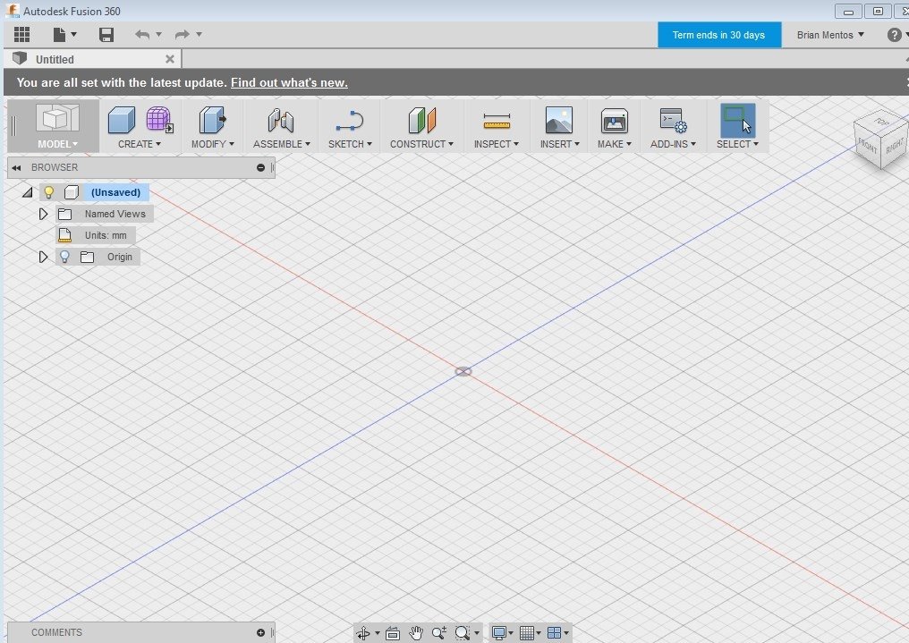The width and height of the screenshot is (909, 643).
Task: Click the Create Form purple mesh icon
Action: point(159,120)
